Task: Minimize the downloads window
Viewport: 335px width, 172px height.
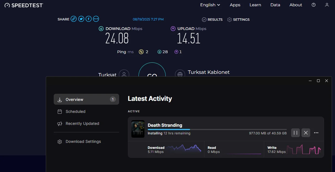Action: (x=310, y=81)
